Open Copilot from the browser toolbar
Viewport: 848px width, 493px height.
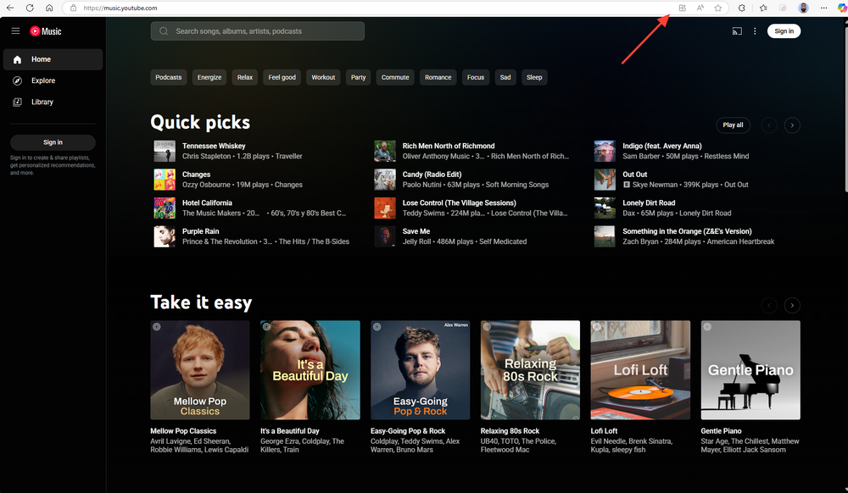tap(844, 8)
